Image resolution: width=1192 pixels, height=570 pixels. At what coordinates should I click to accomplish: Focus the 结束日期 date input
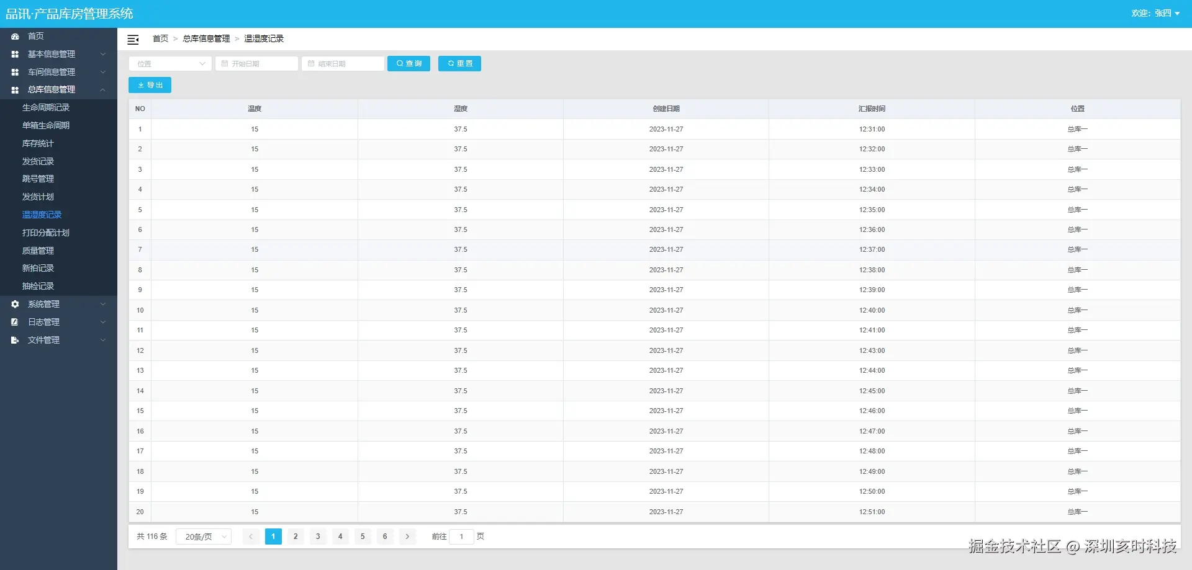[343, 64]
